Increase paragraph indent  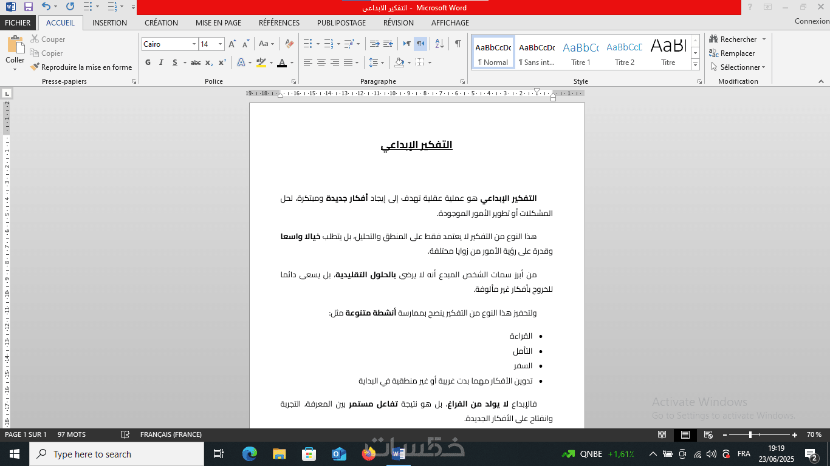pyautogui.click(x=389, y=44)
